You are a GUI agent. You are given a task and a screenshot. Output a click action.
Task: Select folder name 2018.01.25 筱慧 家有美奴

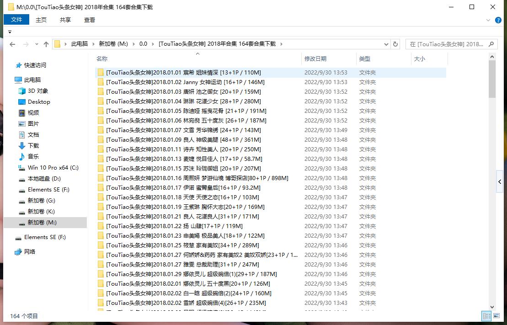click(183, 245)
